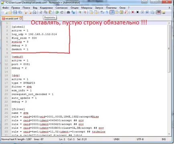
Task: Start macro recording with the red dot
Action: pyautogui.click(x=133, y=12)
